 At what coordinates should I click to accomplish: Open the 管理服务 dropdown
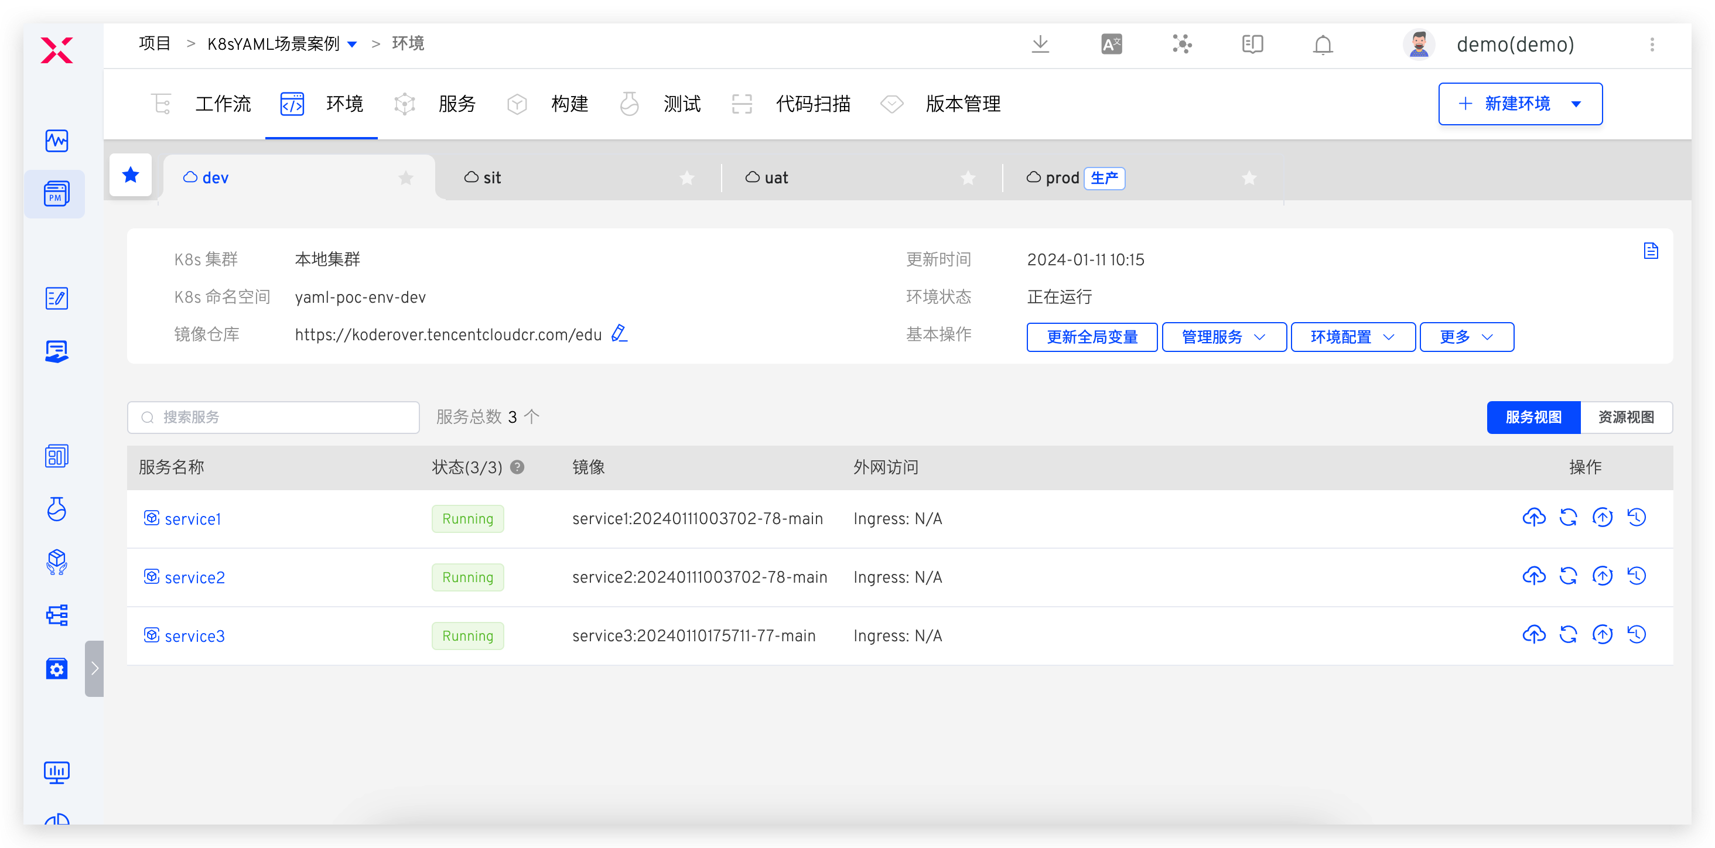coord(1224,337)
